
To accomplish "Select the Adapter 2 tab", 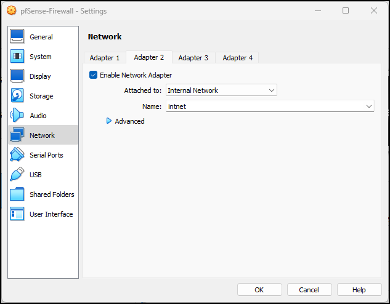I will click(149, 57).
